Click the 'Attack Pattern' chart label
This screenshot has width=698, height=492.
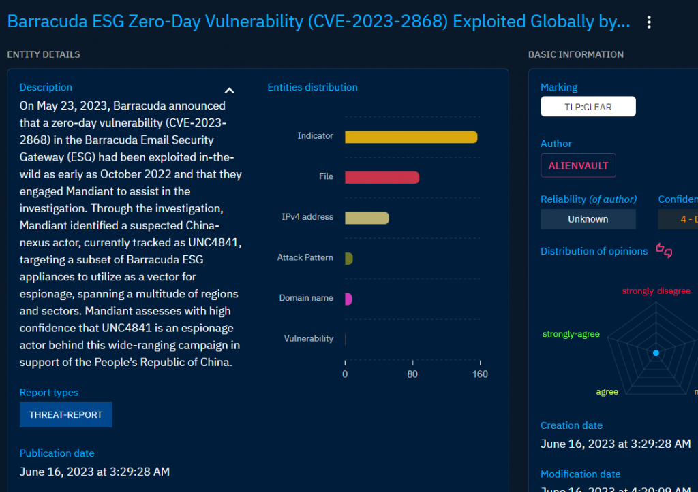click(305, 257)
